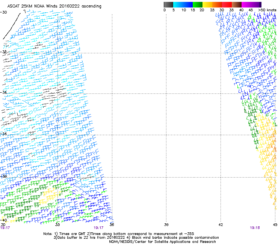Screen dimensions: 278x244
Task: Click the "-36" latitude axis label
Action: (x=3, y=134)
